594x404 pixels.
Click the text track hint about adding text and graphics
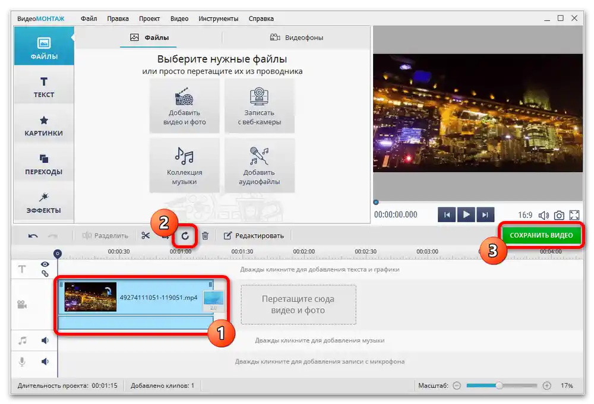320,270
